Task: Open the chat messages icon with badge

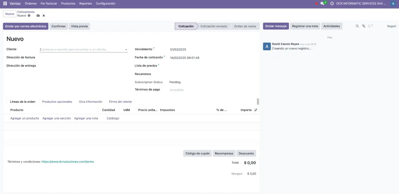Action: [x=323, y=4]
